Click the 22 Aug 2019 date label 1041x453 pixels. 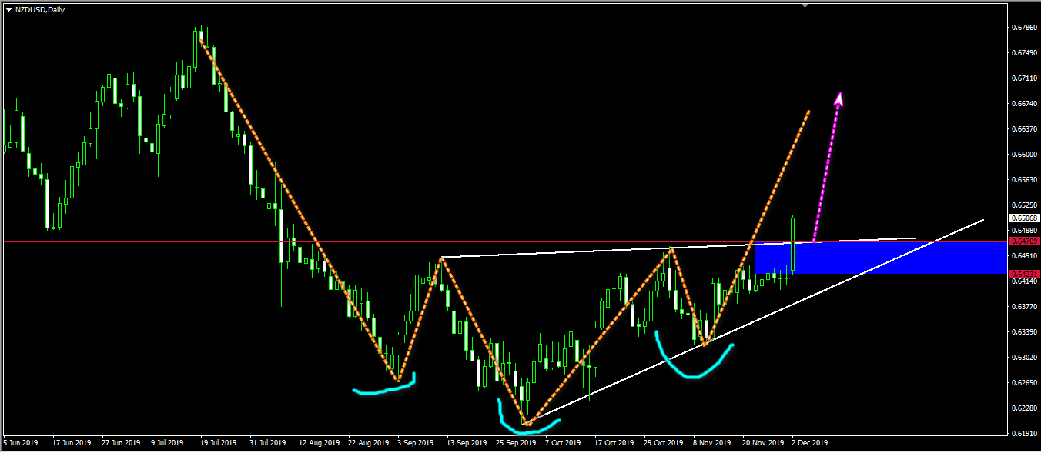[368, 443]
